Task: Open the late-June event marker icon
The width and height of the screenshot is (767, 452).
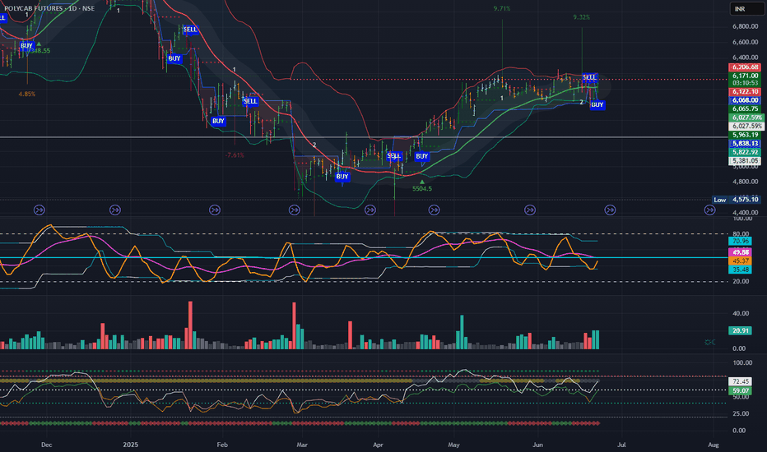Action: click(610, 210)
